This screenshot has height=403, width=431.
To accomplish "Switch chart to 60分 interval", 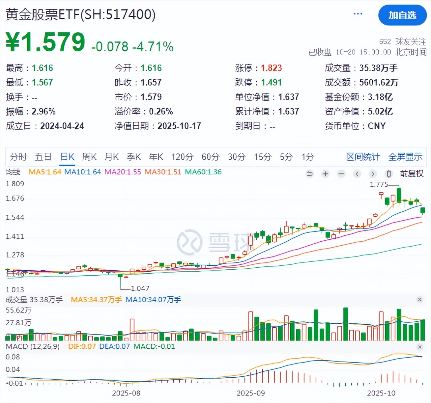I will click(x=211, y=157).
